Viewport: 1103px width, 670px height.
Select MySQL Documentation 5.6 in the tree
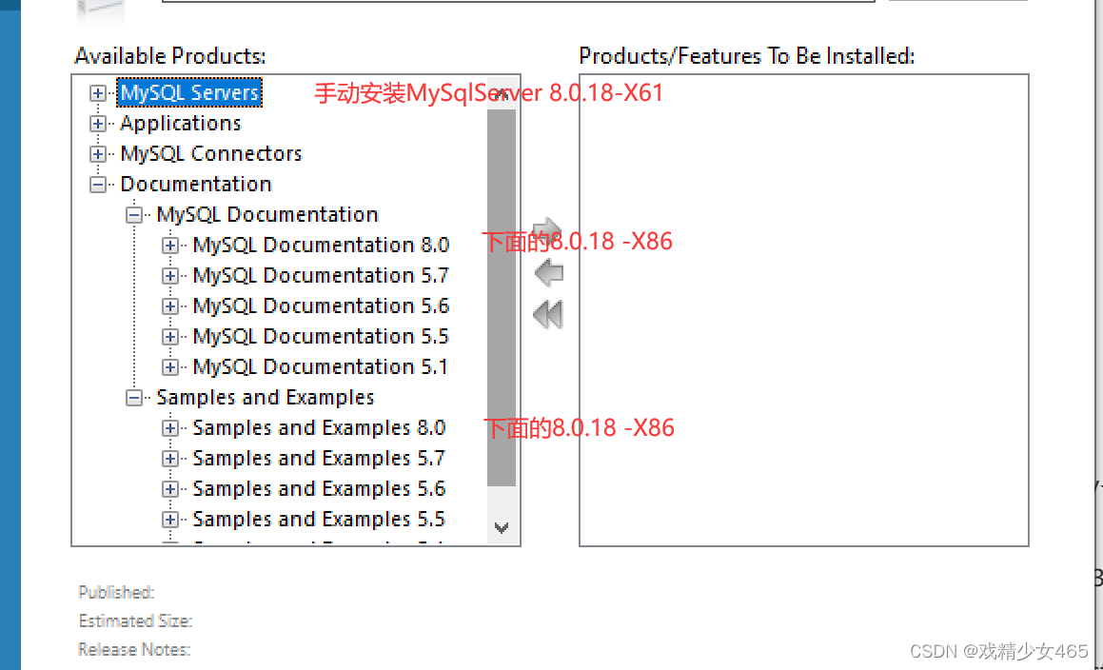[x=321, y=305]
